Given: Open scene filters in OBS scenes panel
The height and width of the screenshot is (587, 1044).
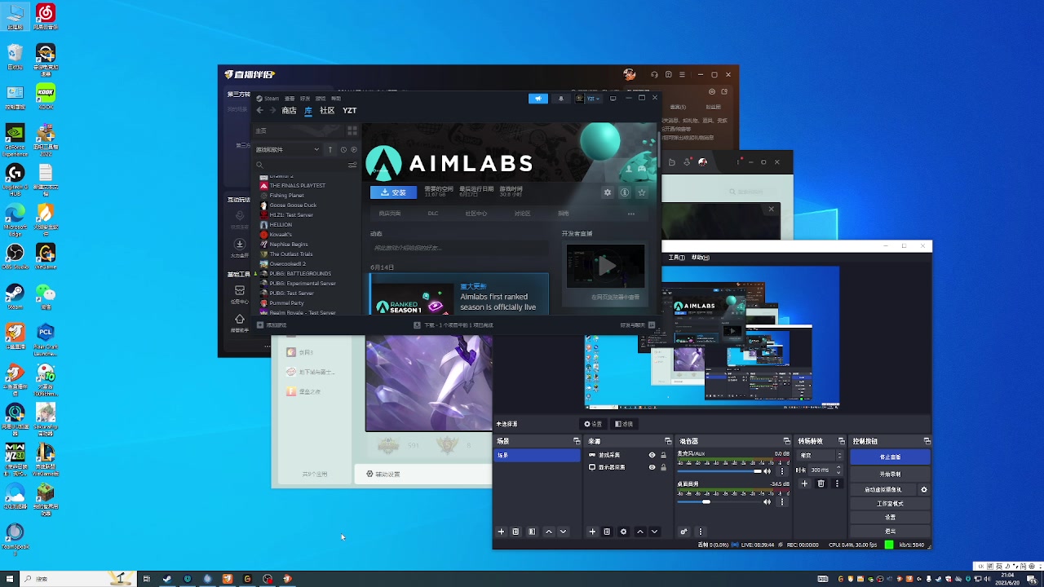Looking at the screenshot, I should click(x=532, y=532).
